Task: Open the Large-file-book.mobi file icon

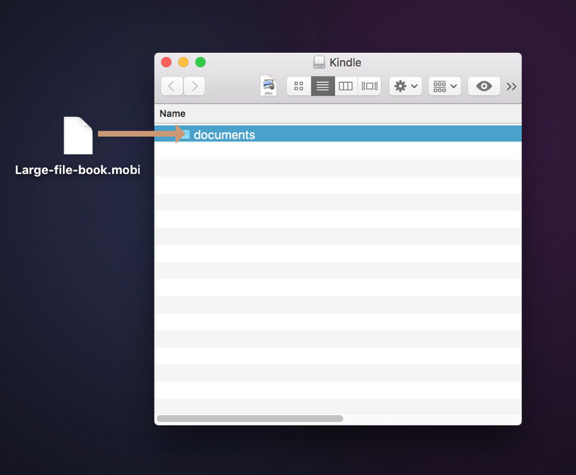Action: pyautogui.click(x=77, y=136)
